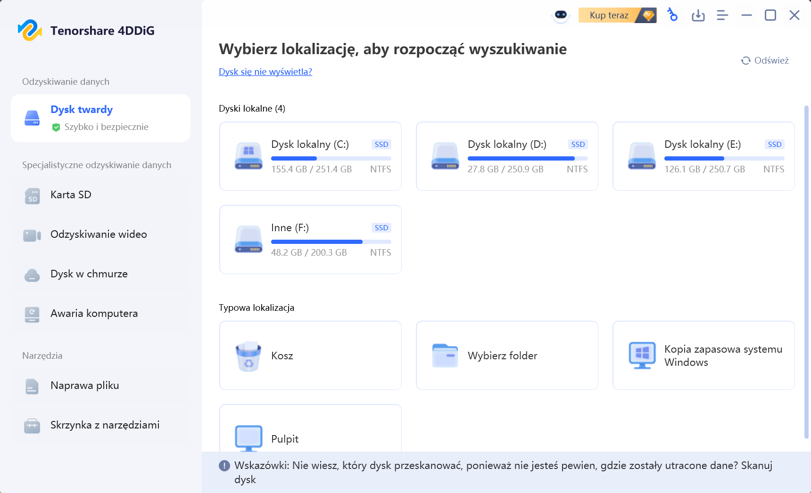Click the SSD badge on drive F:
The width and height of the screenshot is (811, 493).
pyautogui.click(x=381, y=228)
